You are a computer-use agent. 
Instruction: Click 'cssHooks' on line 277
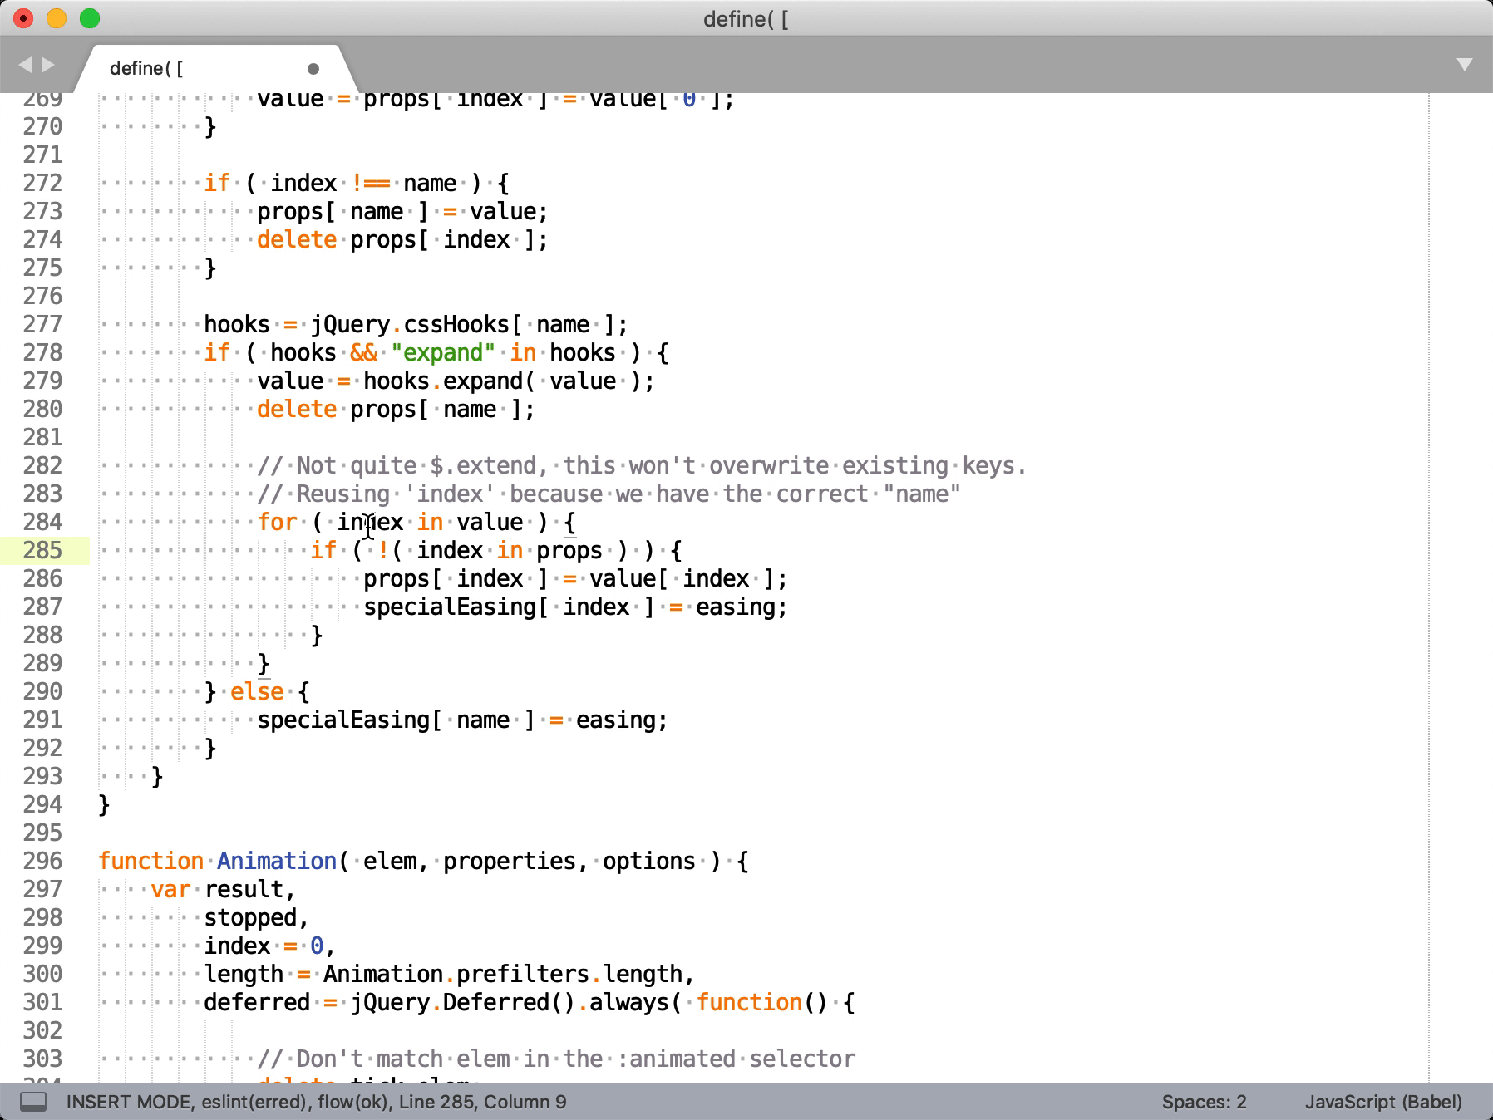(x=456, y=324)
